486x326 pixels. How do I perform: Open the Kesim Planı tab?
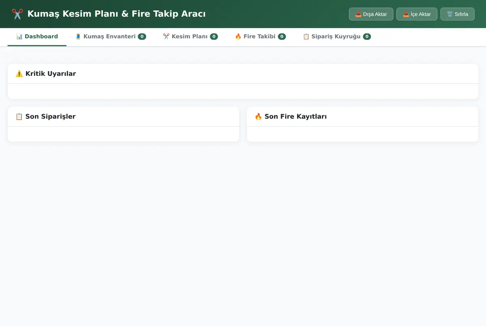tap(190, 36)
